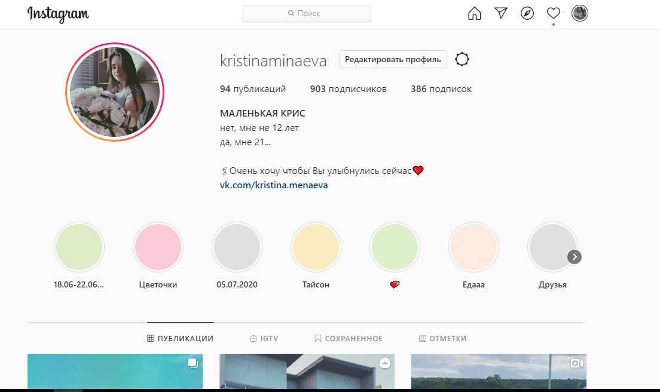The image size is (660, 392).
Task: View the 903 подписчиков list
Action: [x=348, y=89]
